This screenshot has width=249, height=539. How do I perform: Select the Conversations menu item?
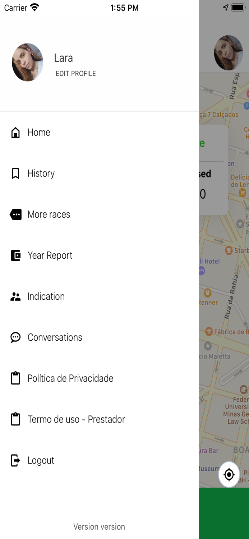[55, 337]
